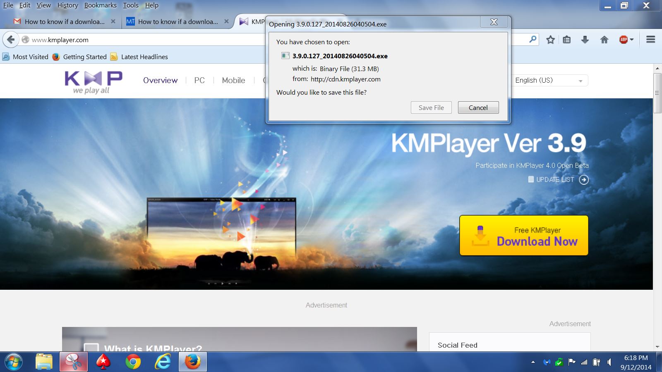Open the Mobile navigation link
Viewport: 662px width, 372px height.
click(233, 80)
